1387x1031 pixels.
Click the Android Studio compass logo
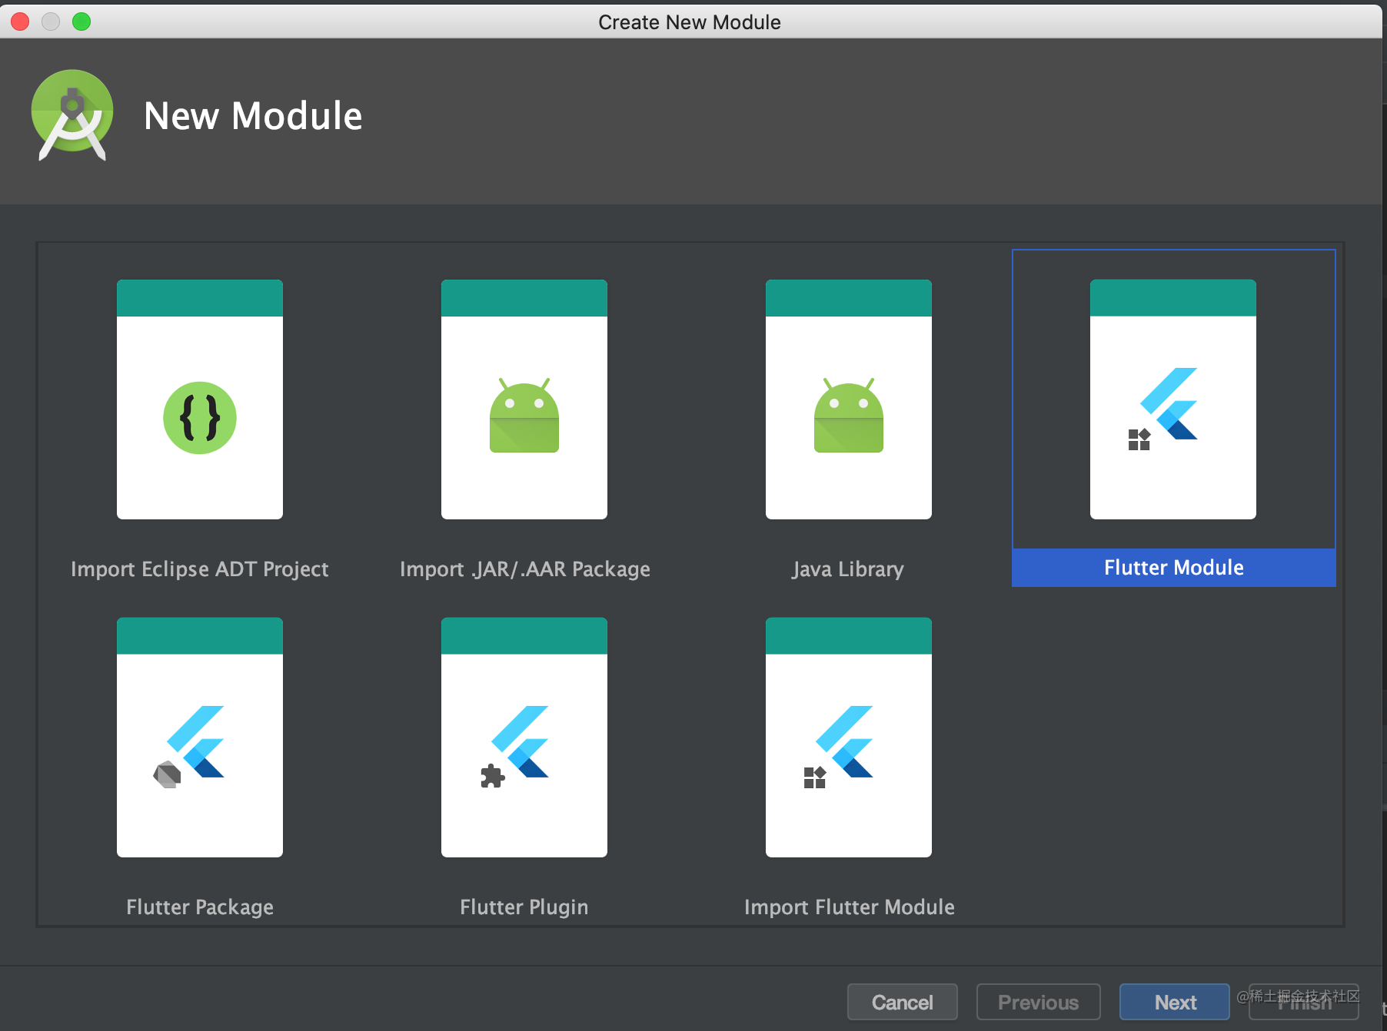tap(72, 115)
